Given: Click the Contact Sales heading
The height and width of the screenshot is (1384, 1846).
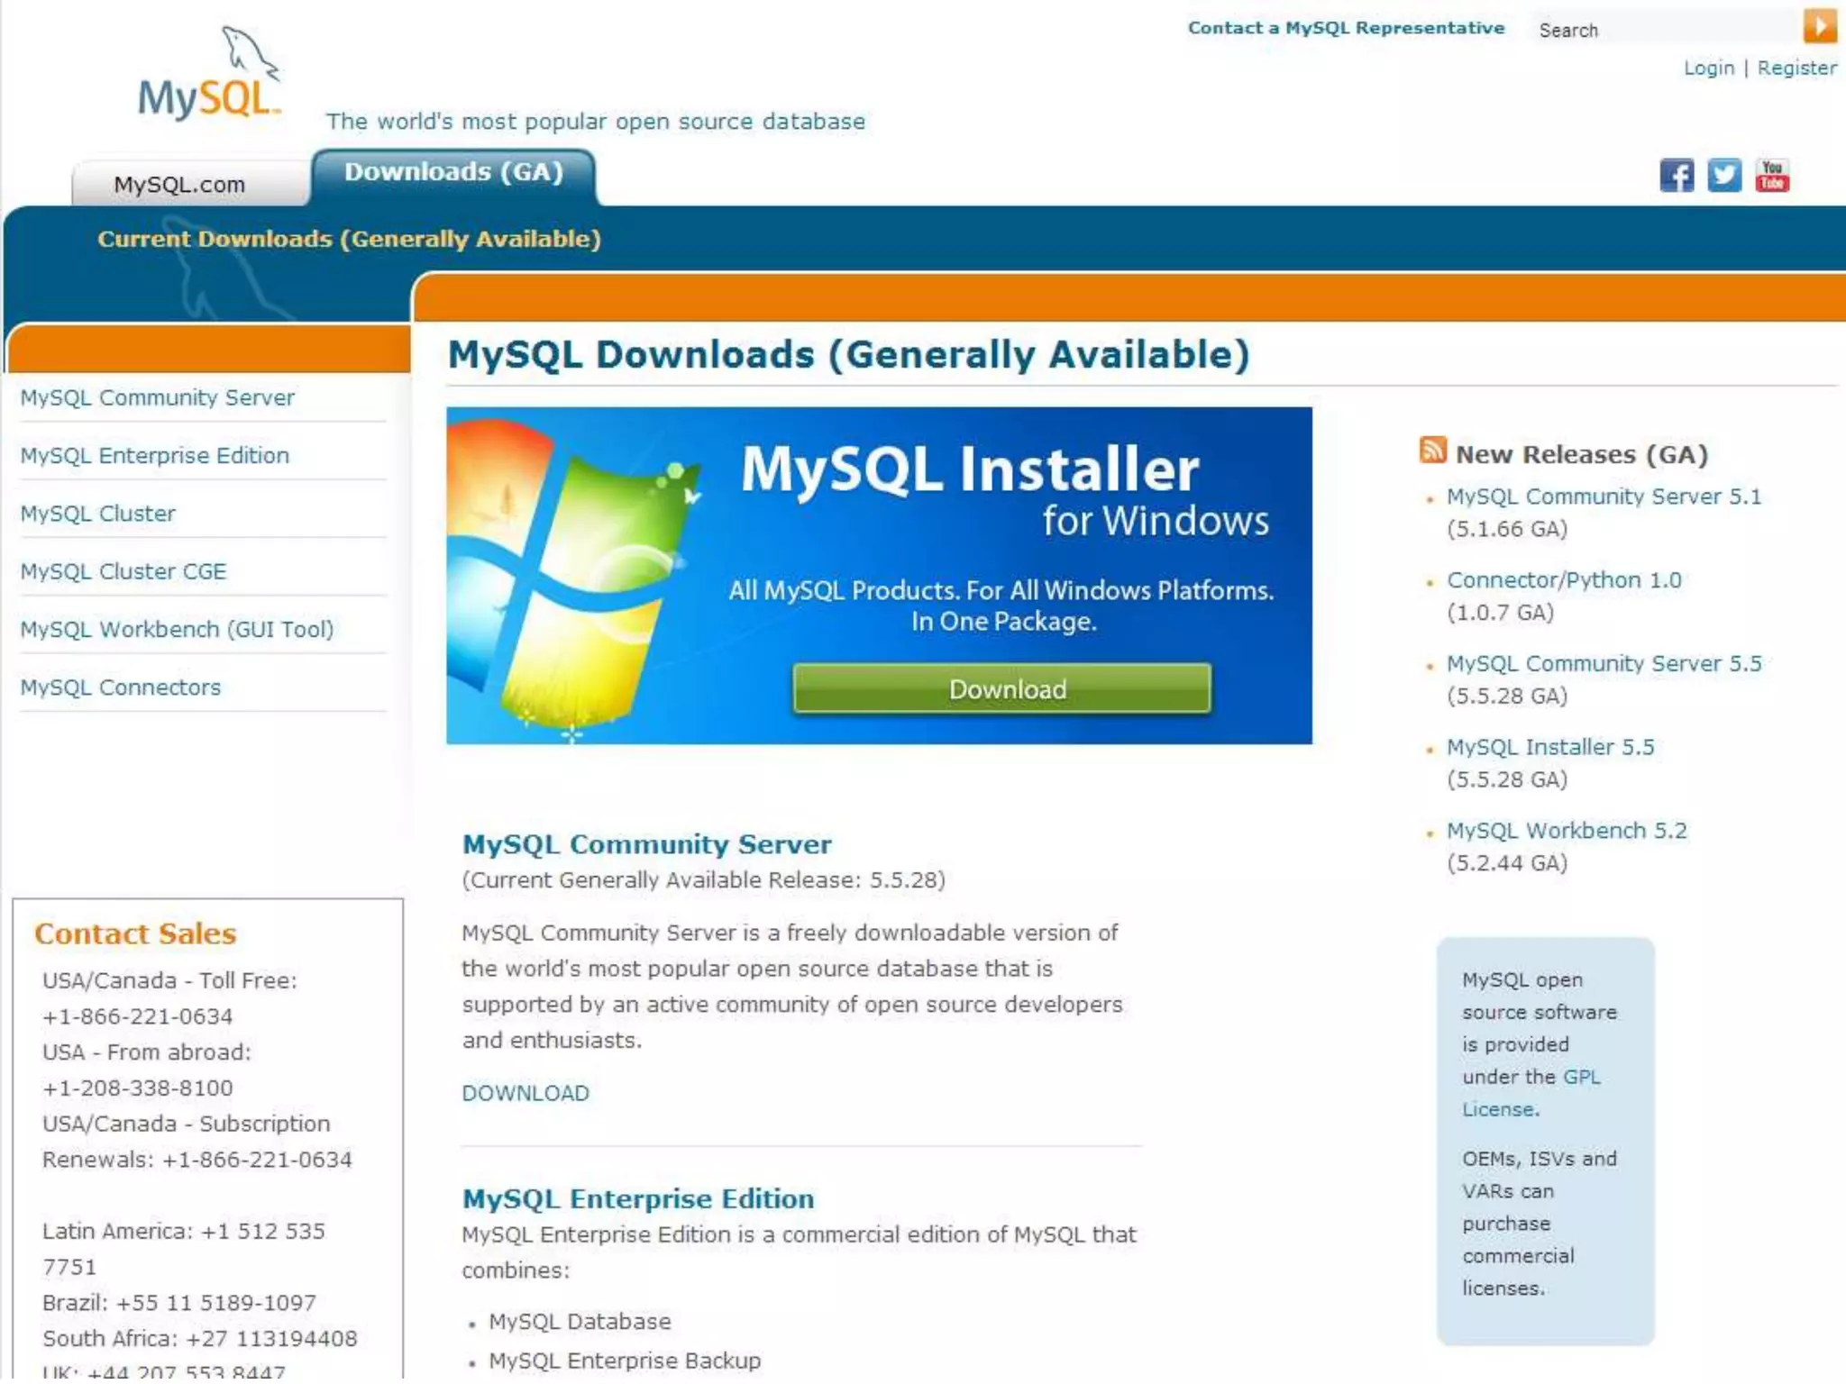Looking at the screenshot, I should click(x=135, y=934).
